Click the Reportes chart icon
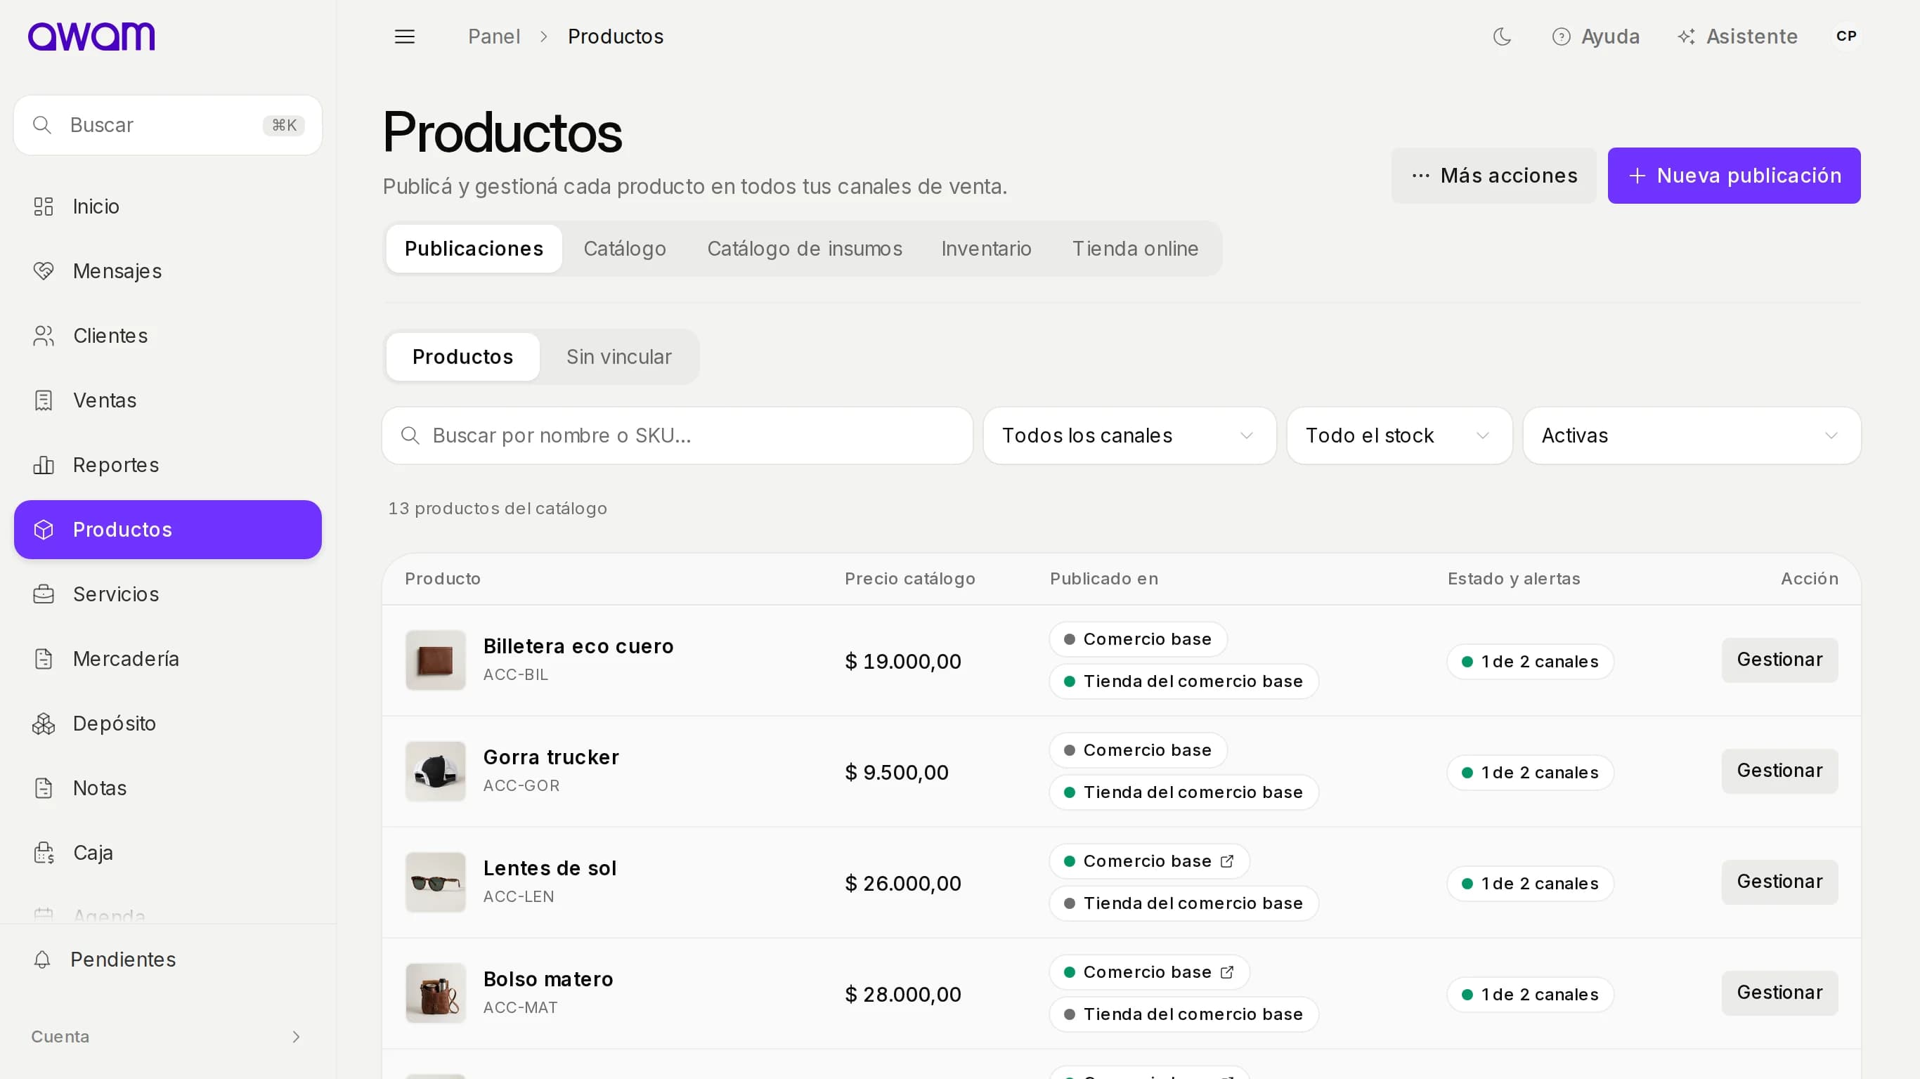 point(44,465)
